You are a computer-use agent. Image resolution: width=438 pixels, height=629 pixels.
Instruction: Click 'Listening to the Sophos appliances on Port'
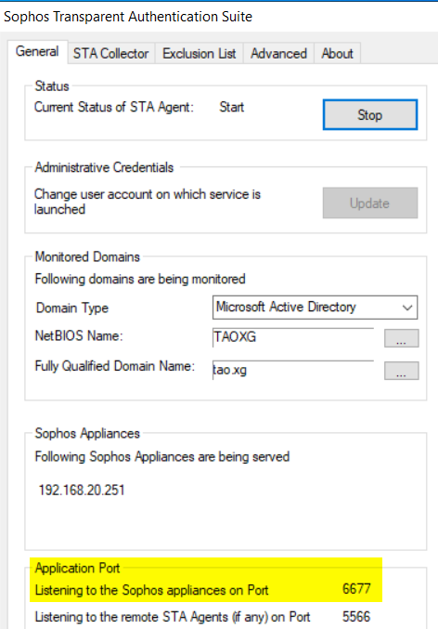151,590
